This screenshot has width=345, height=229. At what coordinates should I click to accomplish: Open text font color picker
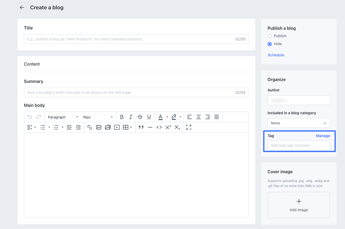click(161, 117)
